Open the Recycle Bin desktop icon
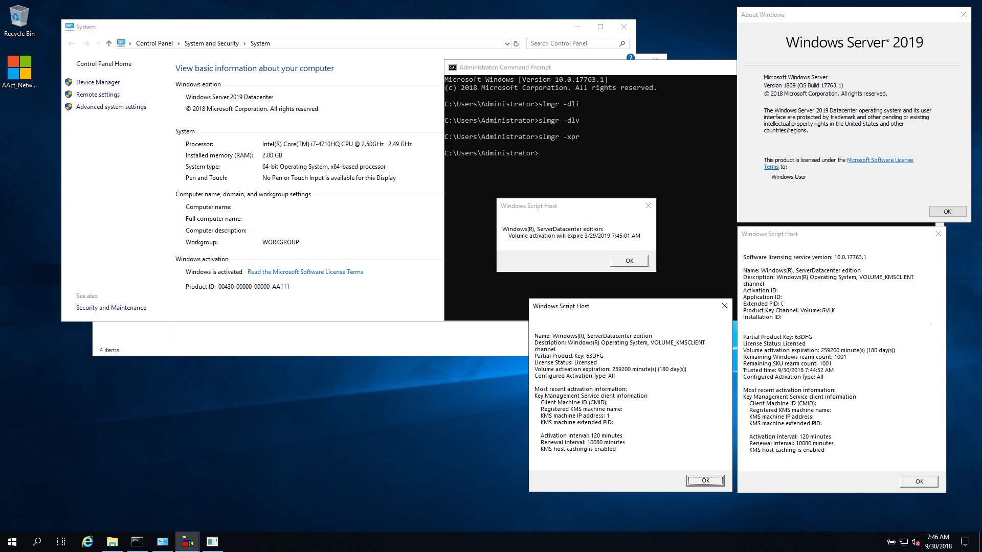Screen dimensions: 982x552 19,21
